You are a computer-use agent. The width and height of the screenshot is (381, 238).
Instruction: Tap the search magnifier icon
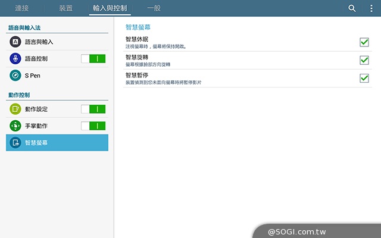click(352, 8)
